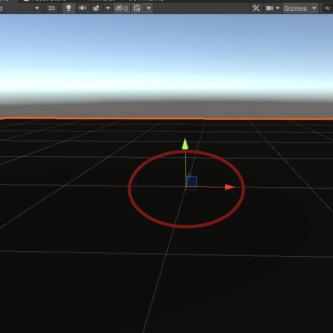Expand the Gizmos dropdown arrow
This screenshot has height=333, width=333.
[314, 8]
